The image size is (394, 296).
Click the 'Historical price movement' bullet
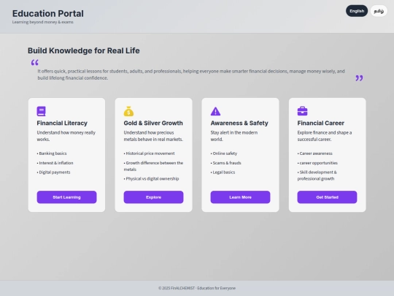[150, 153]
